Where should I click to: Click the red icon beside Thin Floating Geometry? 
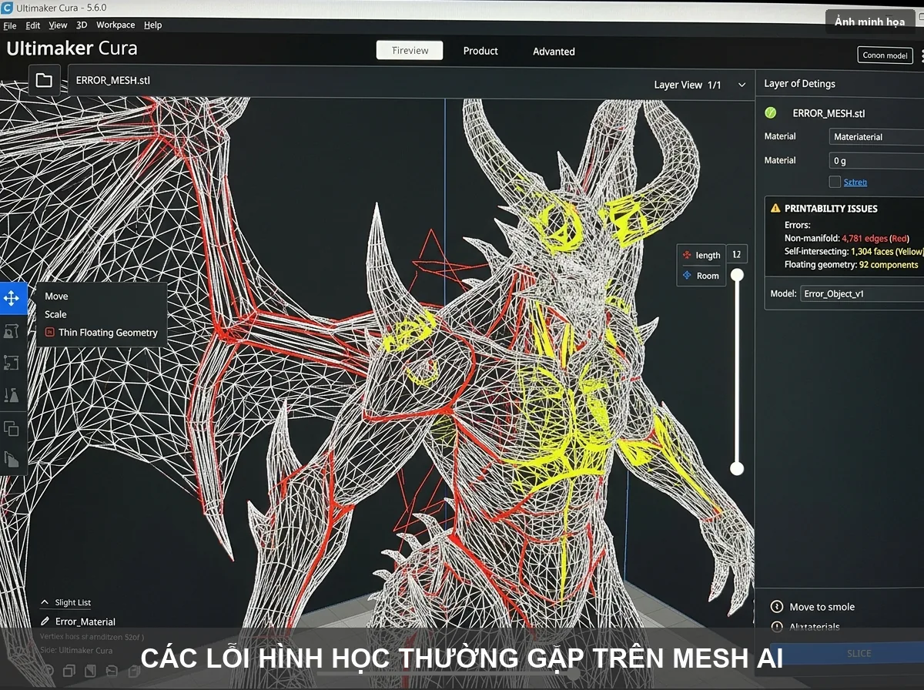click(50, 333)
